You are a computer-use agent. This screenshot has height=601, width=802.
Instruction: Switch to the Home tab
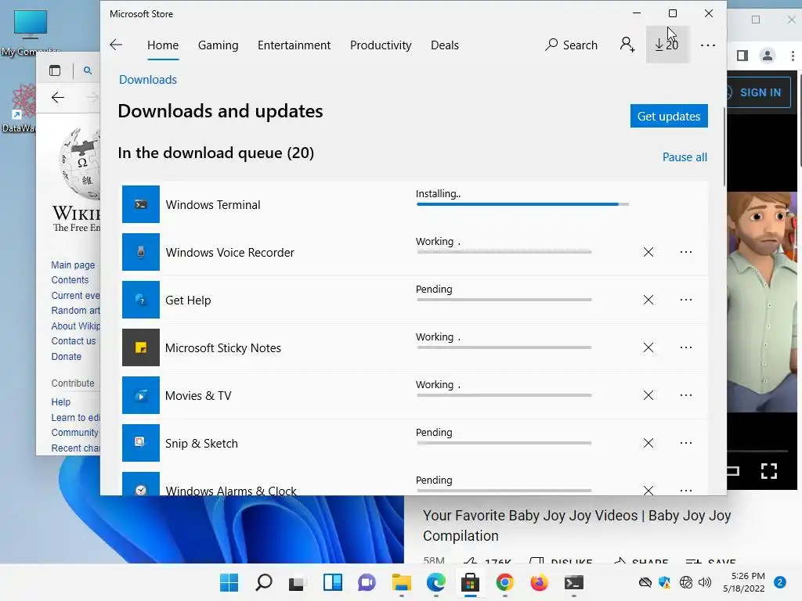click(x=163, y=45)
